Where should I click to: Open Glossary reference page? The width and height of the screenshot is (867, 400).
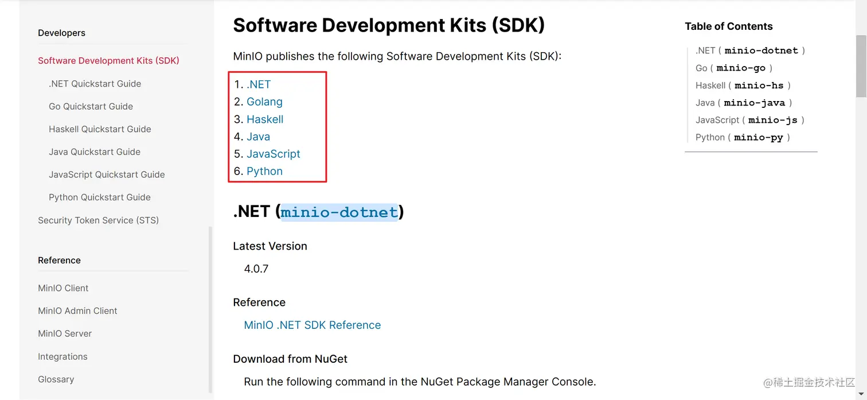56,379
